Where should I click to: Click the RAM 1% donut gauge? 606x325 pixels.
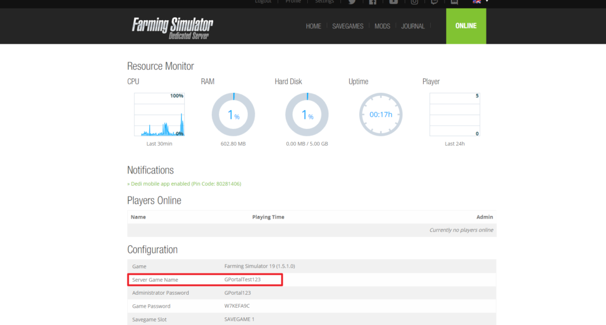233,114
